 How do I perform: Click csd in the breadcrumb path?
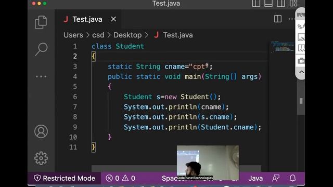pyautogui.click(x=98, y=35)
